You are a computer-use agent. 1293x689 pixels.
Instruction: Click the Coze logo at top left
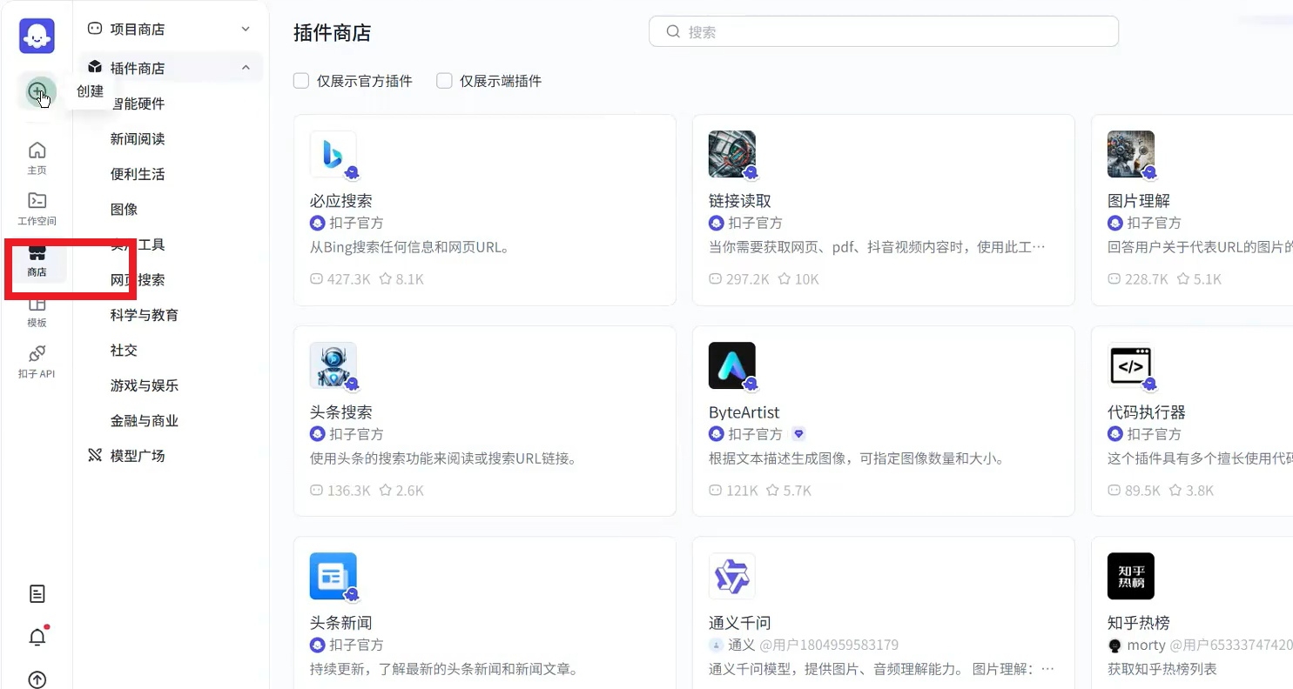click(37, 36)
